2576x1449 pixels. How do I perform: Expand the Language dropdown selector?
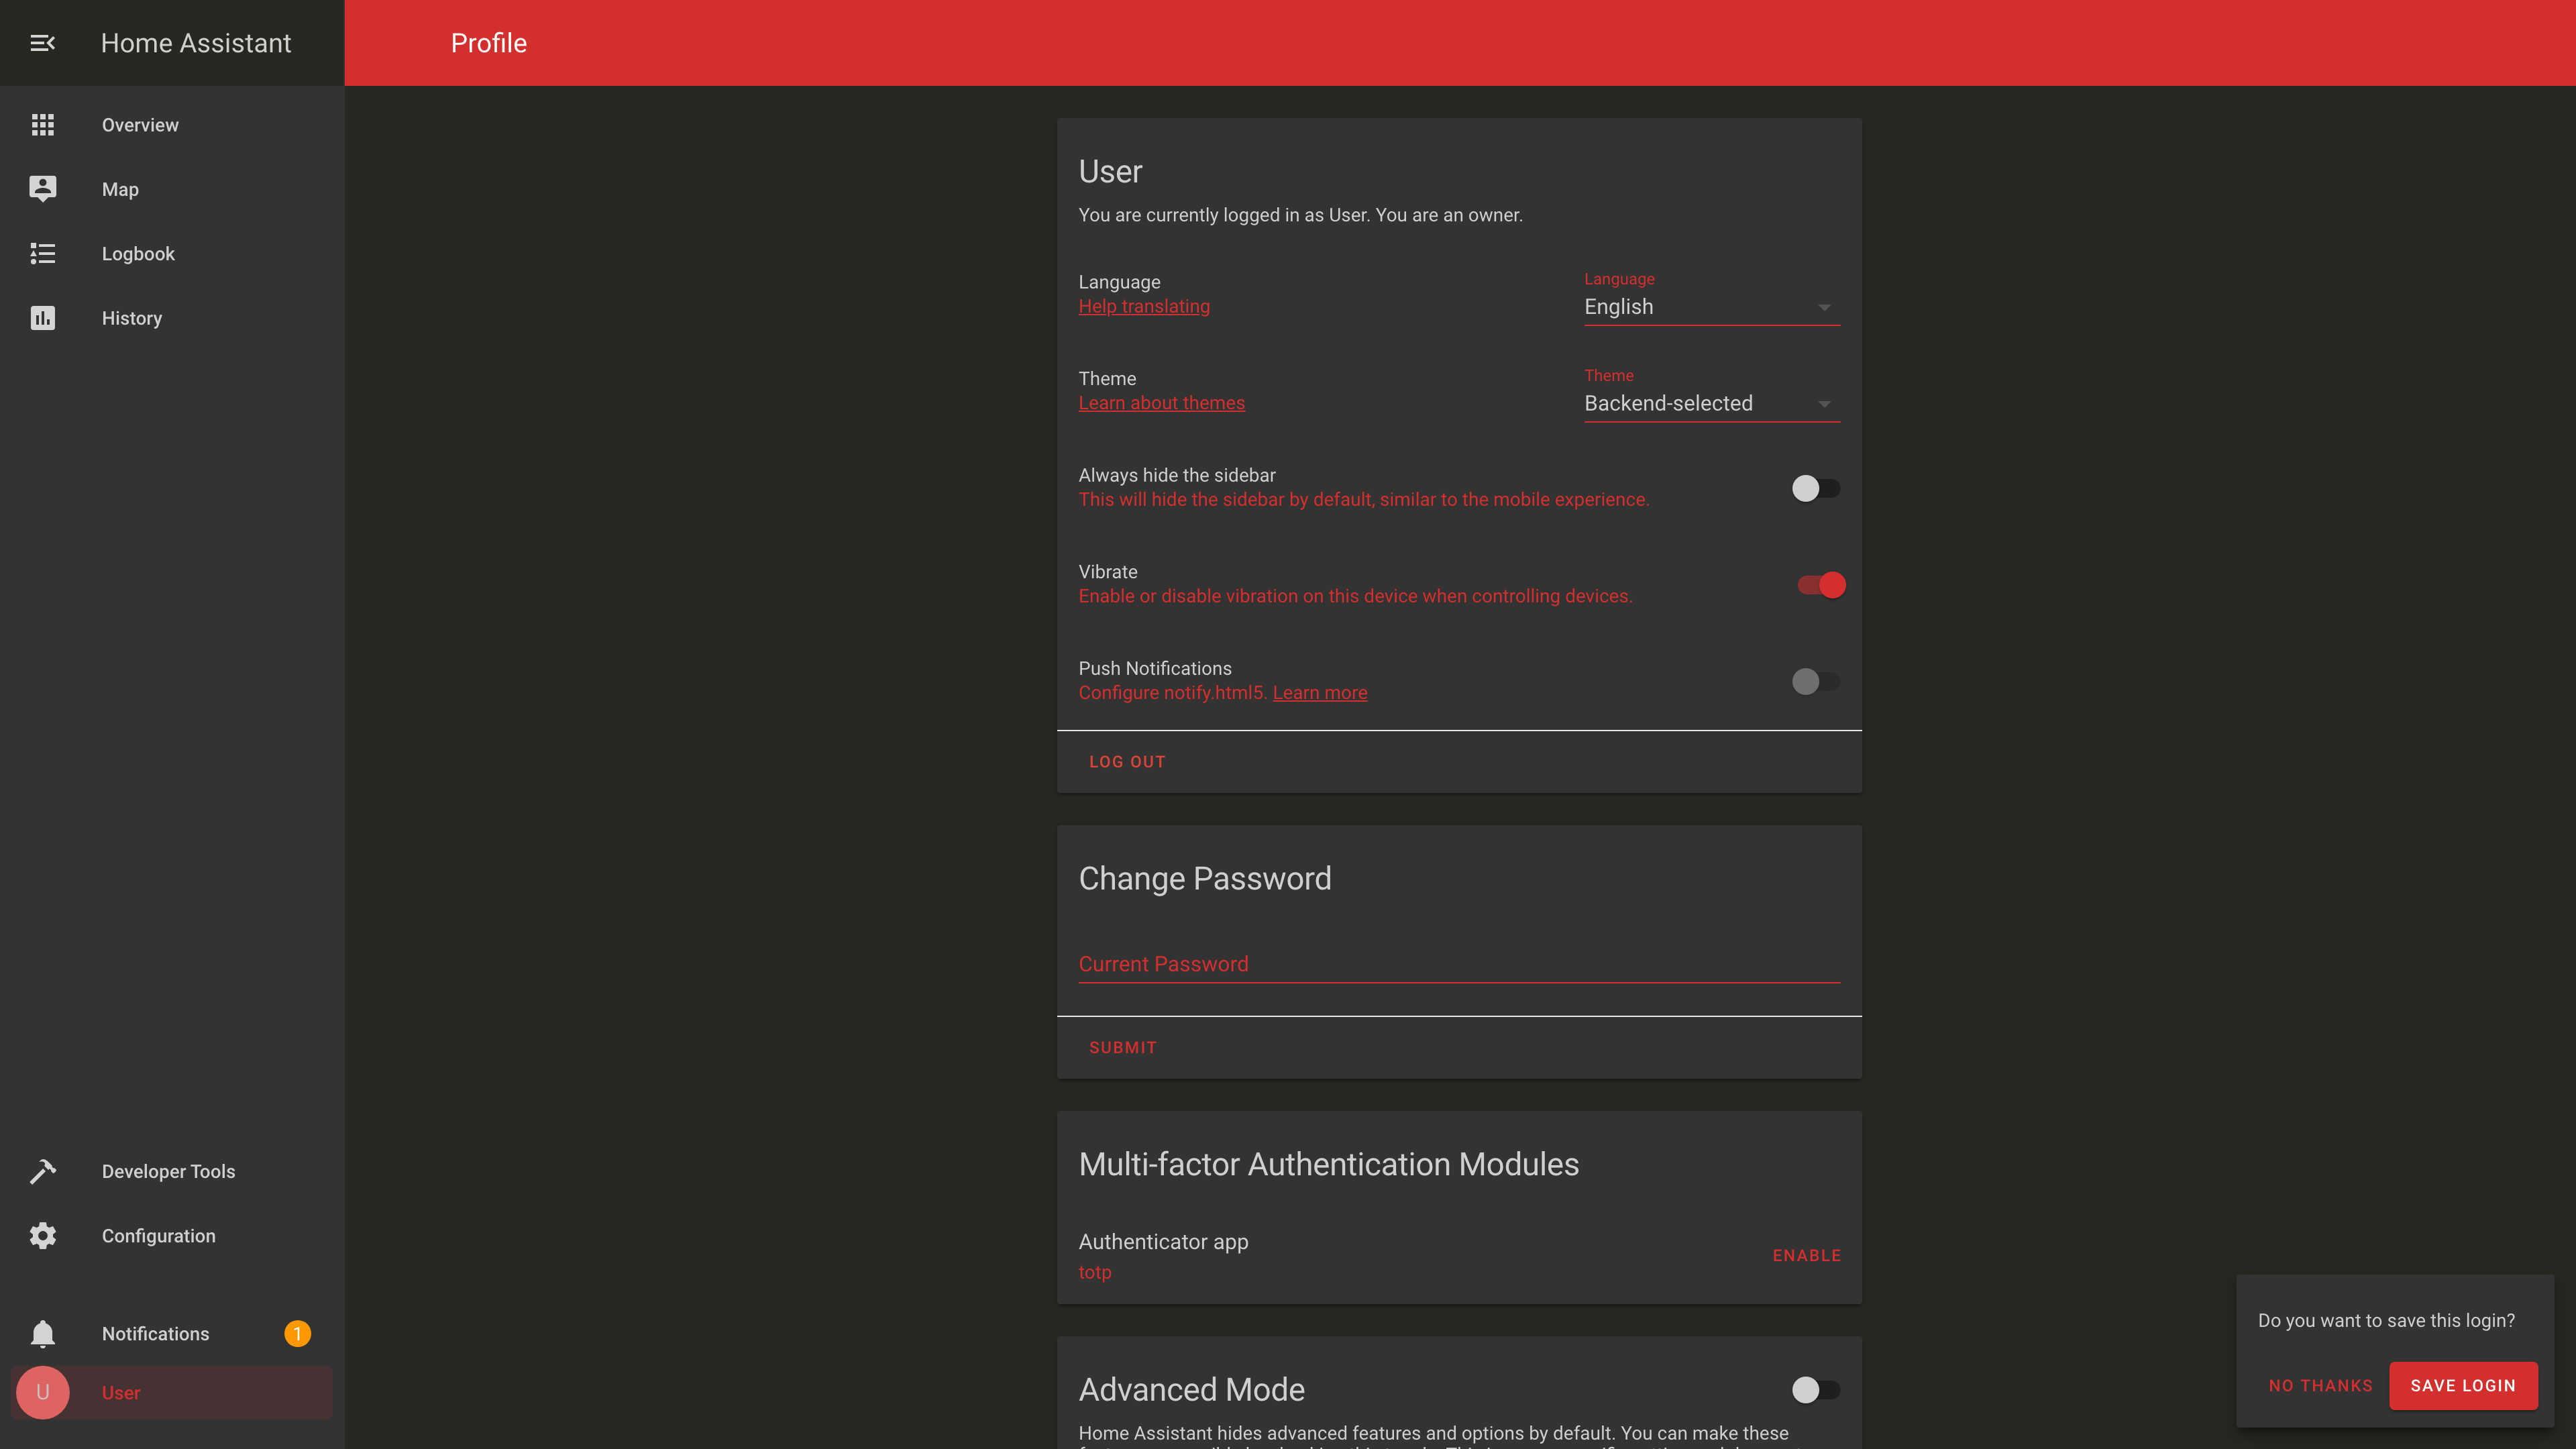(x=1824, y=306)
